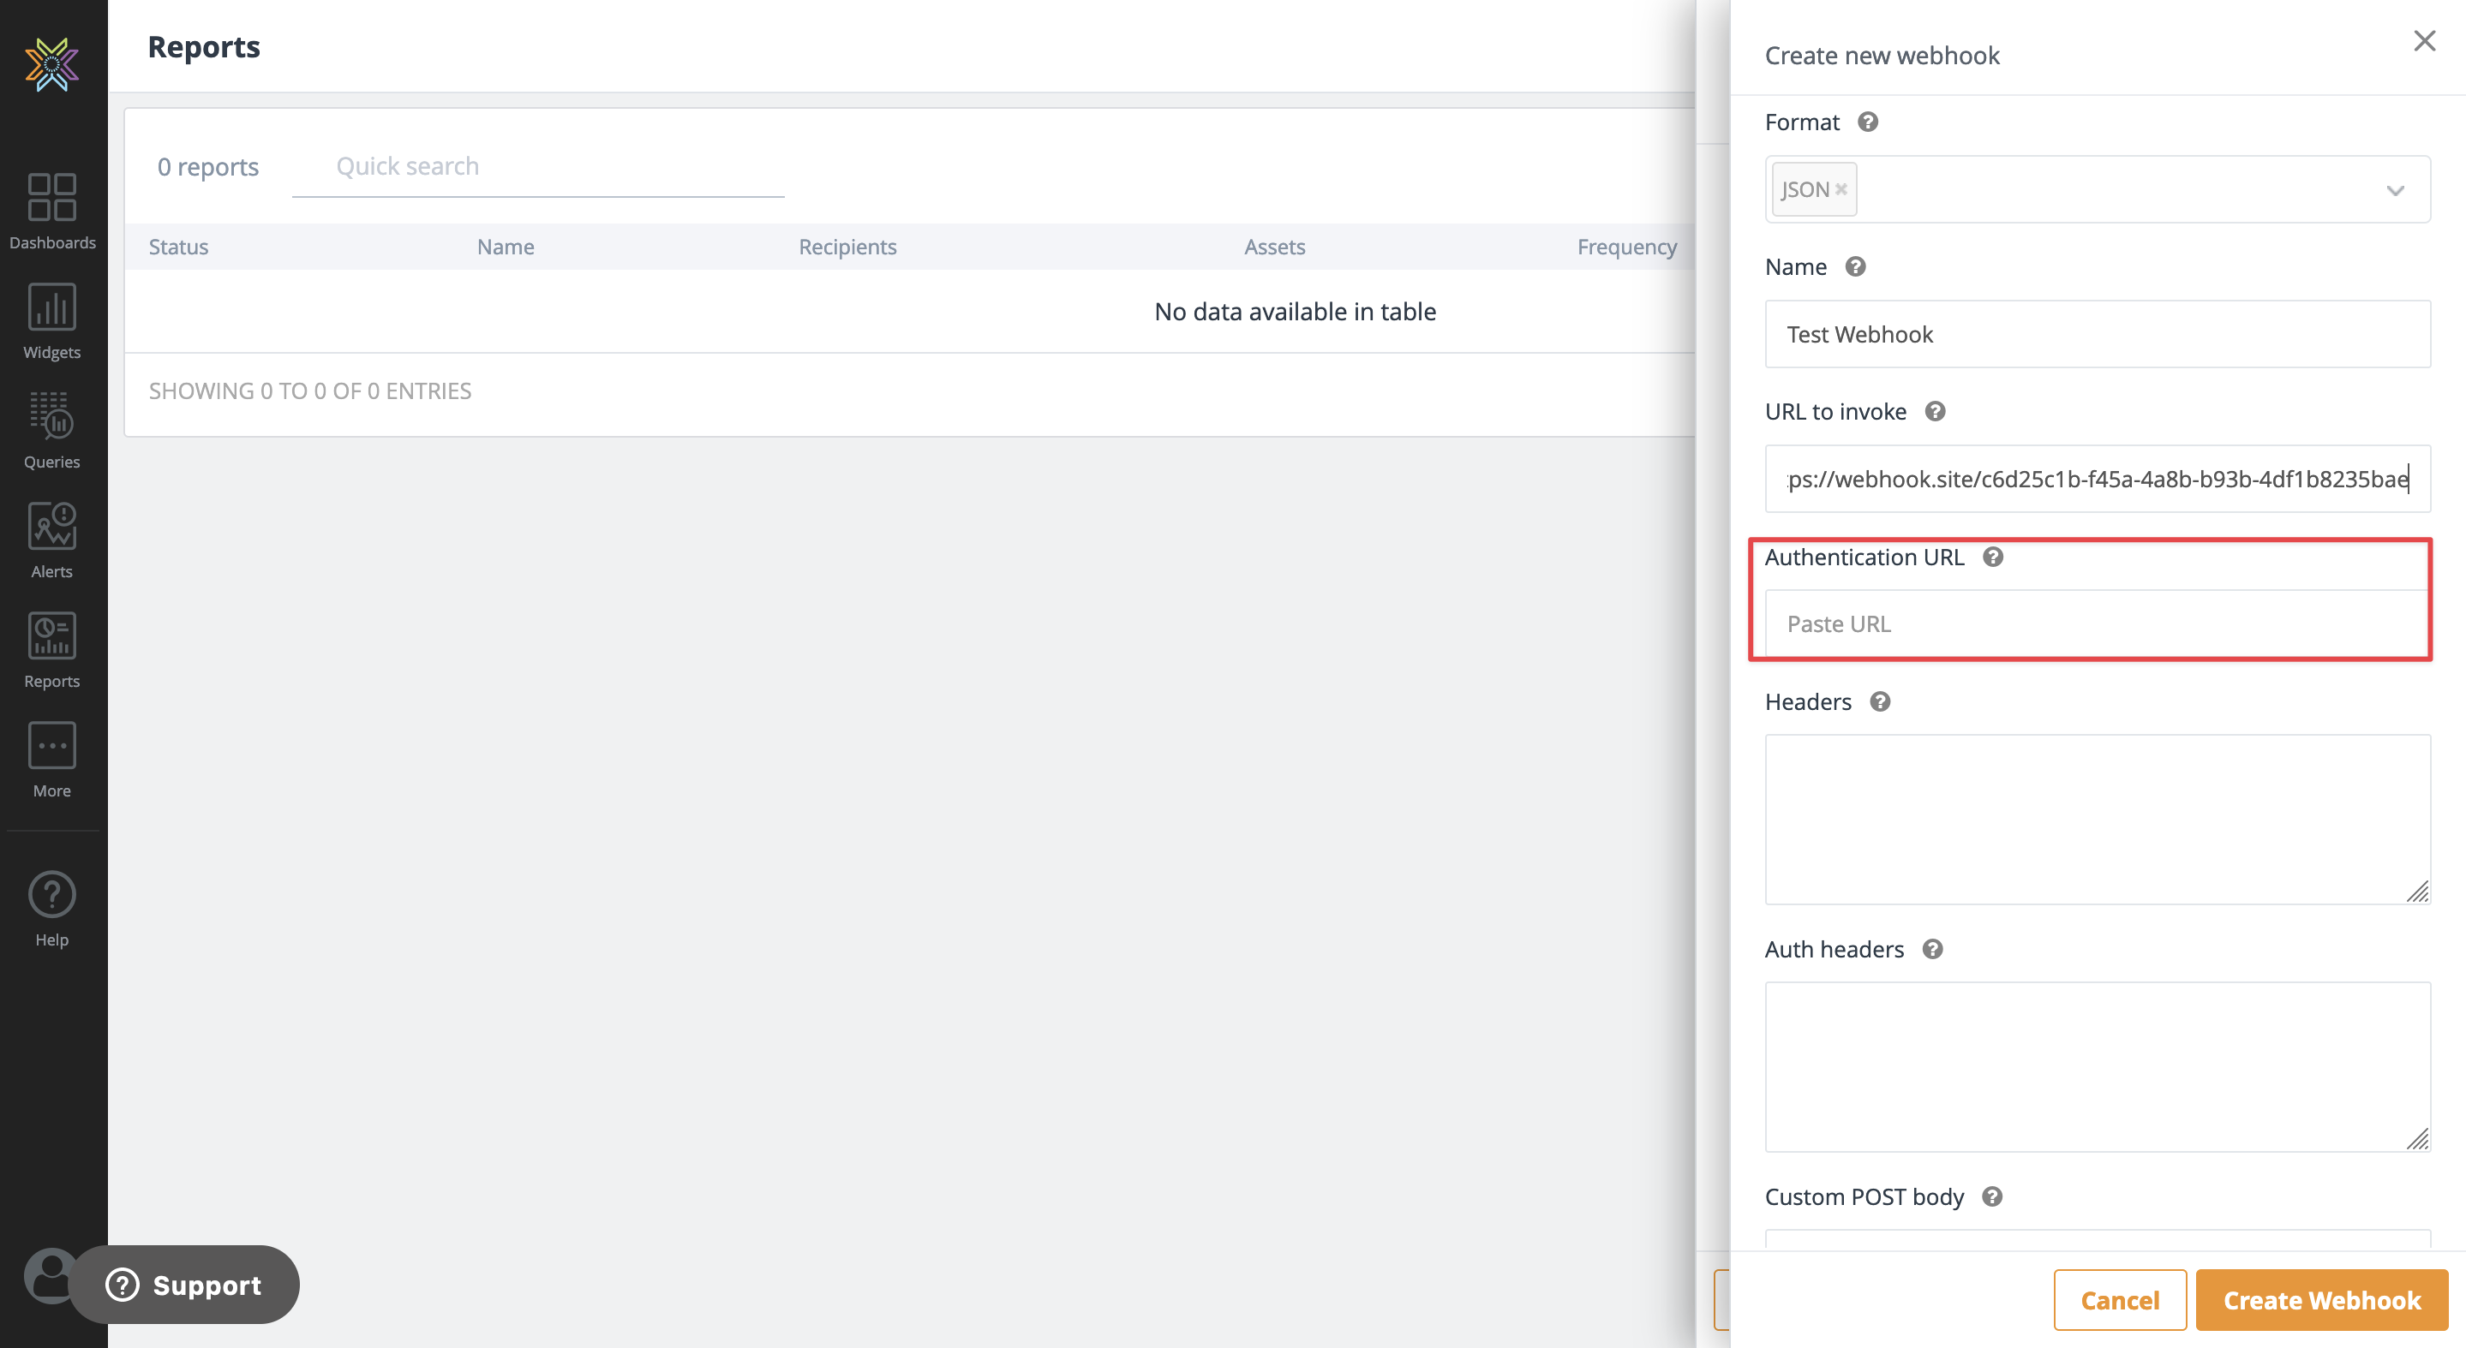Click the Authentication URL input field
The height and width of the screenshot is (1348, 2466).
tap(2095, 623)
